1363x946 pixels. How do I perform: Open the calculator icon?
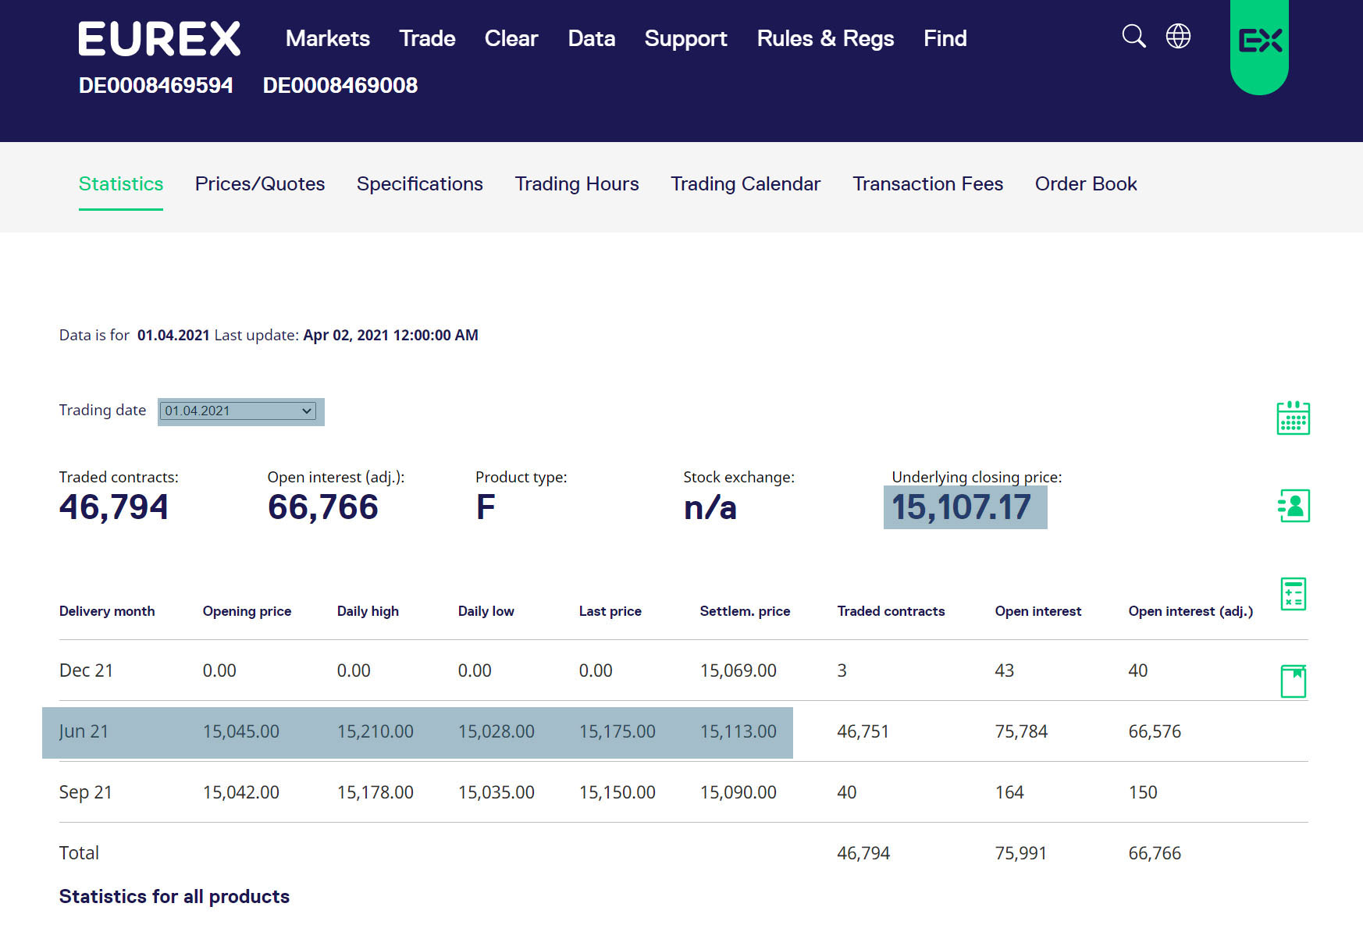[x=1293, y=594]
